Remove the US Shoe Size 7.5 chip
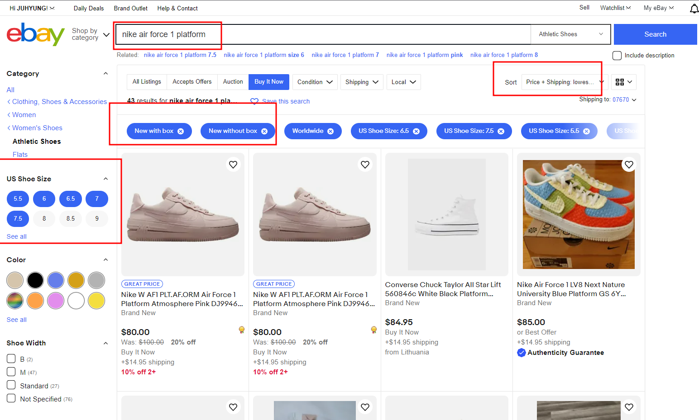699x420 pixels. pyautogui.click(x=501, y=131)
